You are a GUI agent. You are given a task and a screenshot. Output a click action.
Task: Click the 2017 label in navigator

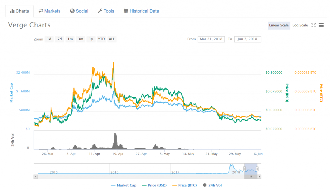pos(175,172)
